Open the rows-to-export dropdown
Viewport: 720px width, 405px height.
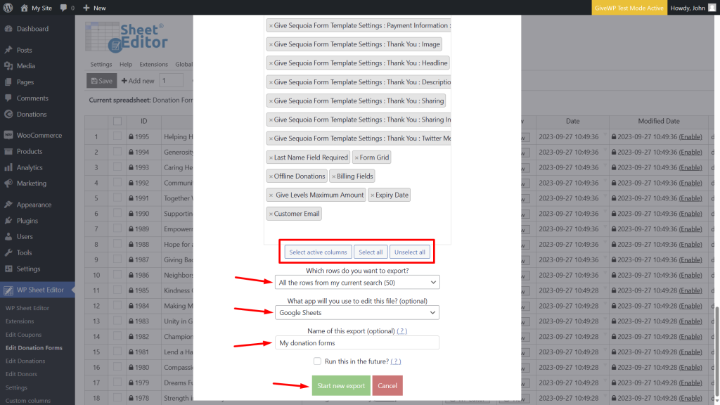click(356, 282)
